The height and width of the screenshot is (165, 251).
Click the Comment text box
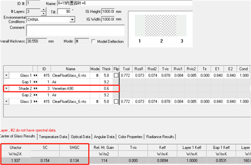pos(75,30)
